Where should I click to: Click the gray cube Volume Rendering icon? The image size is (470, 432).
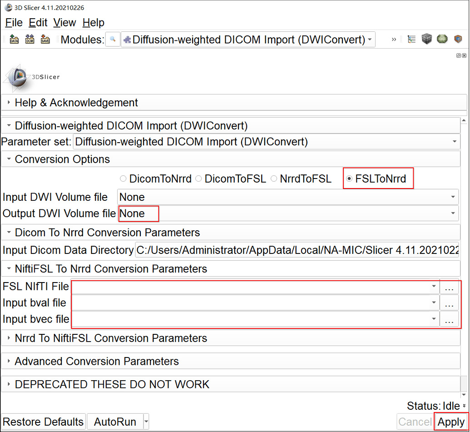426,40
